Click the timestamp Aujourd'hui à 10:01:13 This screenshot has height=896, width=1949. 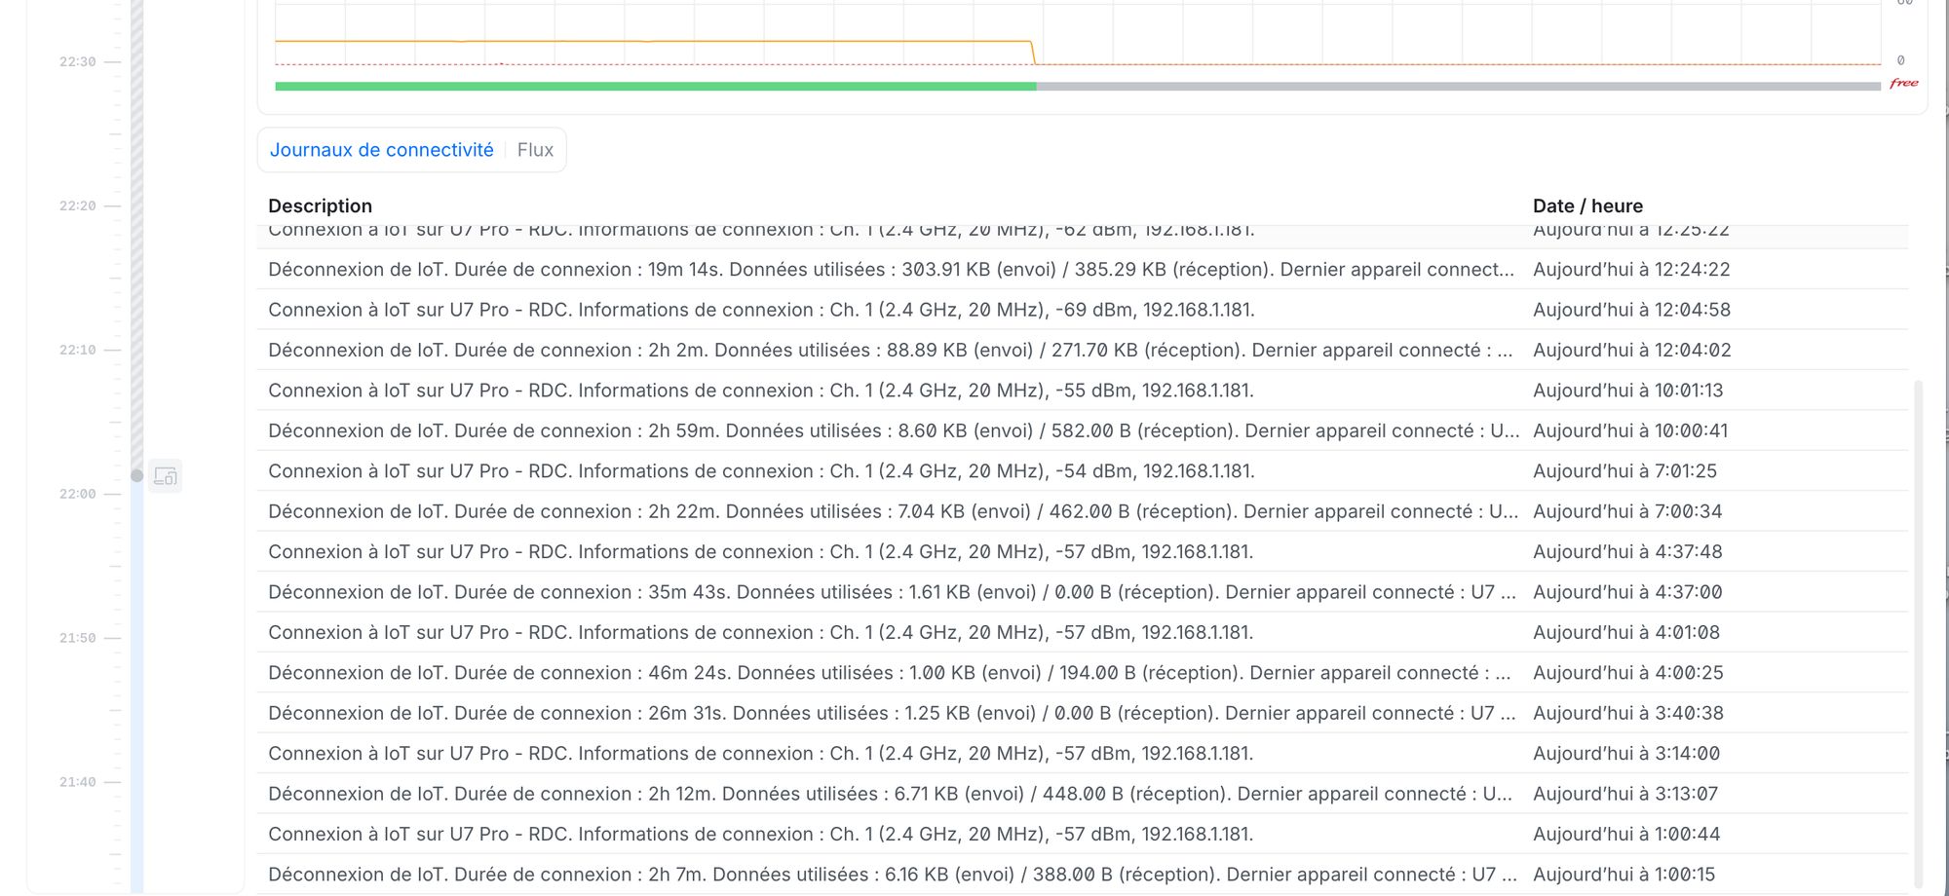coord(1627,391)
